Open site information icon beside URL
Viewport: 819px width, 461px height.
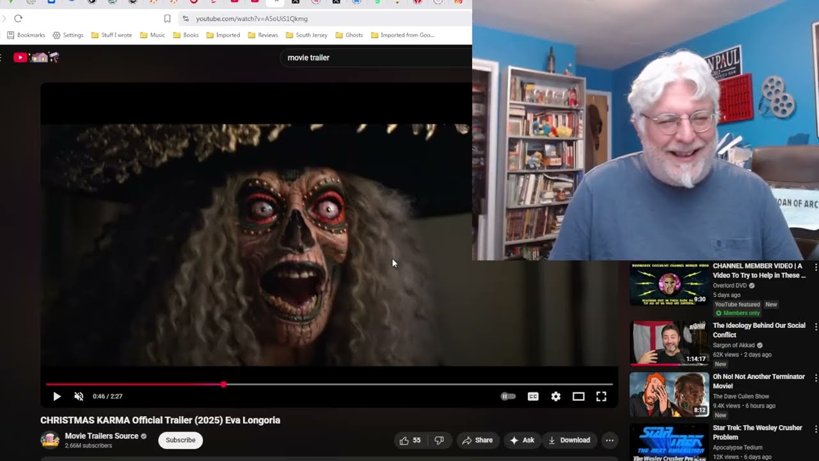(x=186, y=19)
